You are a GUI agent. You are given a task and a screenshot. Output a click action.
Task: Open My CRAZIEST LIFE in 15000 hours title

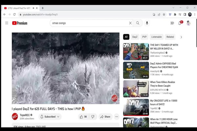click(x=164, y=103)
